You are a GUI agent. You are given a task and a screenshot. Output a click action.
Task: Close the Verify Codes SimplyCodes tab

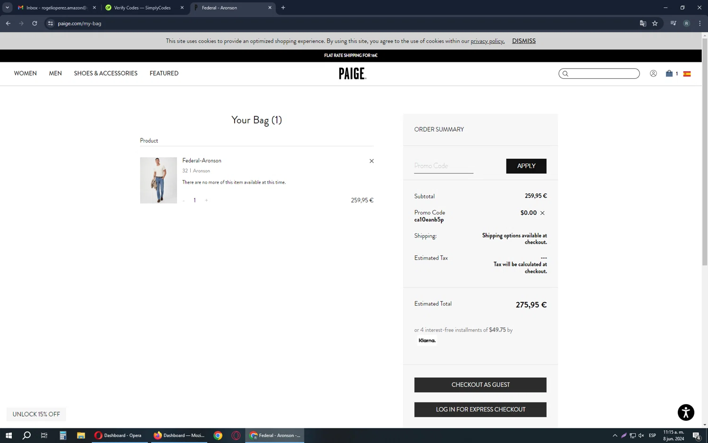coord(182,8)
